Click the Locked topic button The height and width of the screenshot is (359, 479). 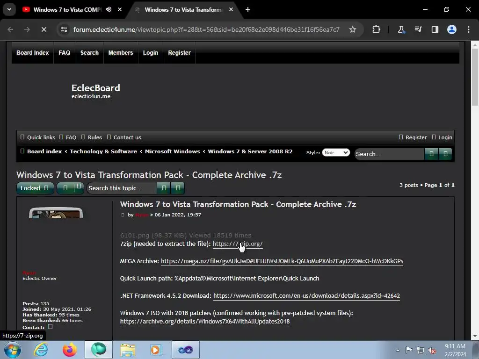pyautogui.click(x=35, y=188)
